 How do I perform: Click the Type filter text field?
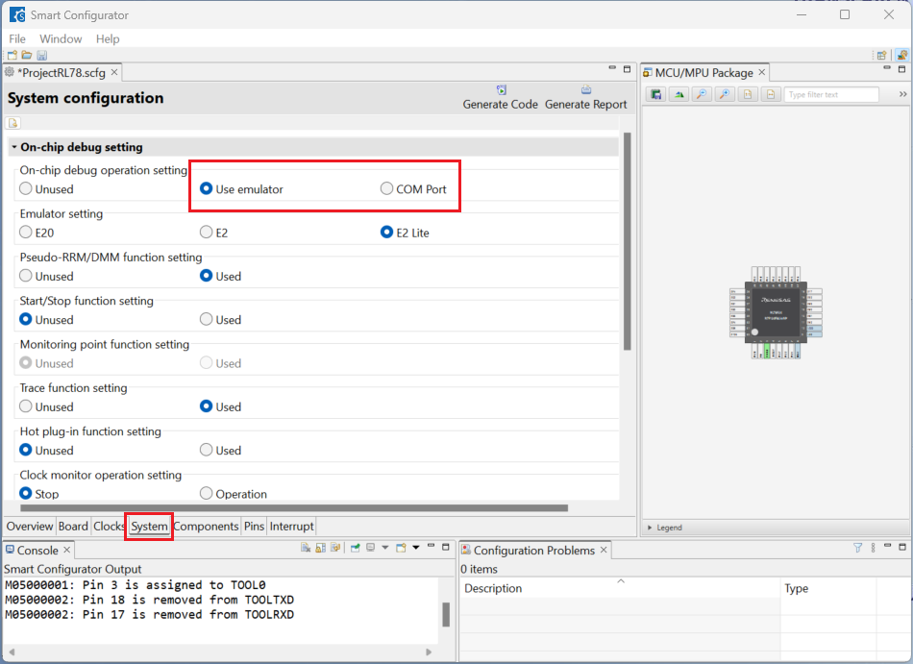tap(831, 94)
